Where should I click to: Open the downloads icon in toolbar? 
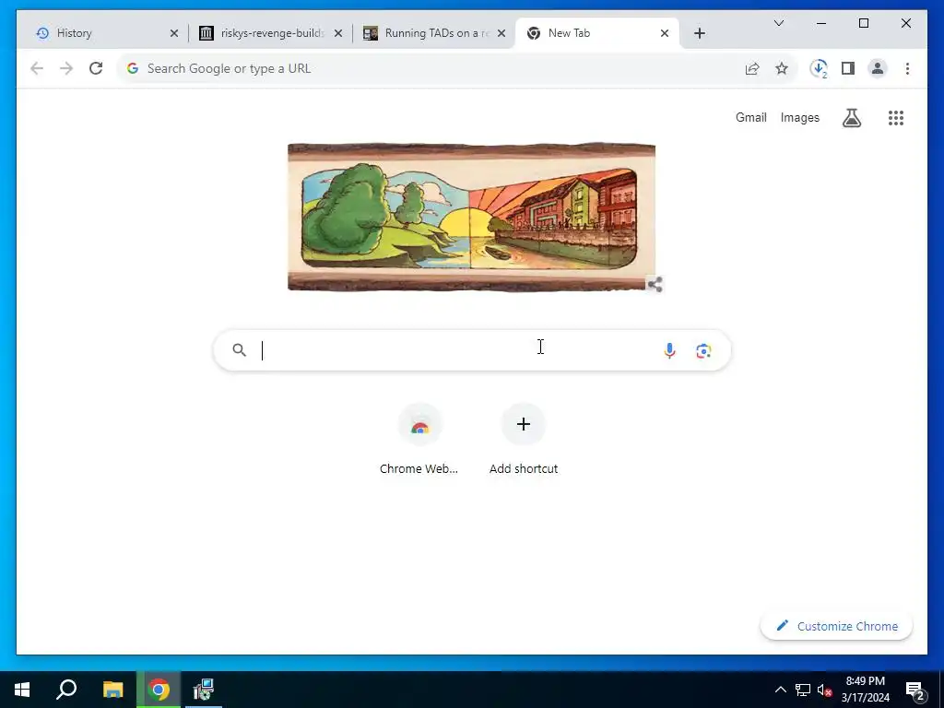819,68
